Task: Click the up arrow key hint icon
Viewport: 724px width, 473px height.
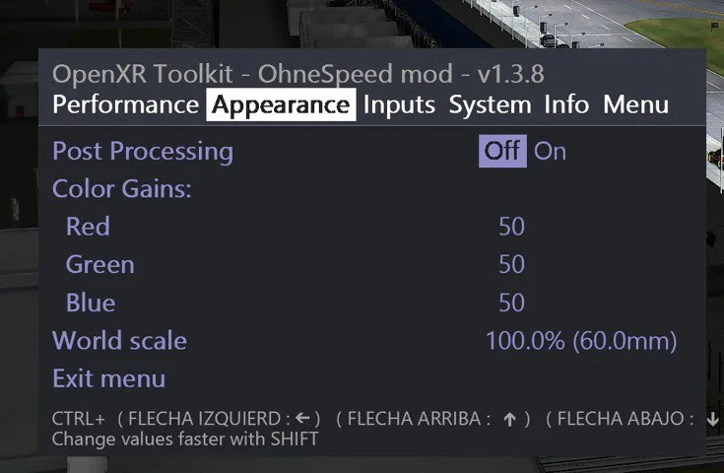Action: pos(509,418)
